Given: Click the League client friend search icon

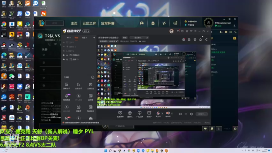Looking at the screenshot, I should click(235, 32).
